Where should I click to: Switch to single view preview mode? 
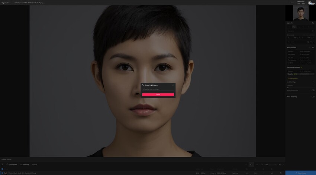[x=251, y=164]
